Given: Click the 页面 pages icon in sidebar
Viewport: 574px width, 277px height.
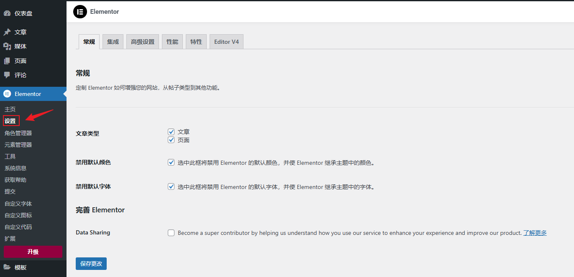Looking at the screenshot, I should click(7, 61).
